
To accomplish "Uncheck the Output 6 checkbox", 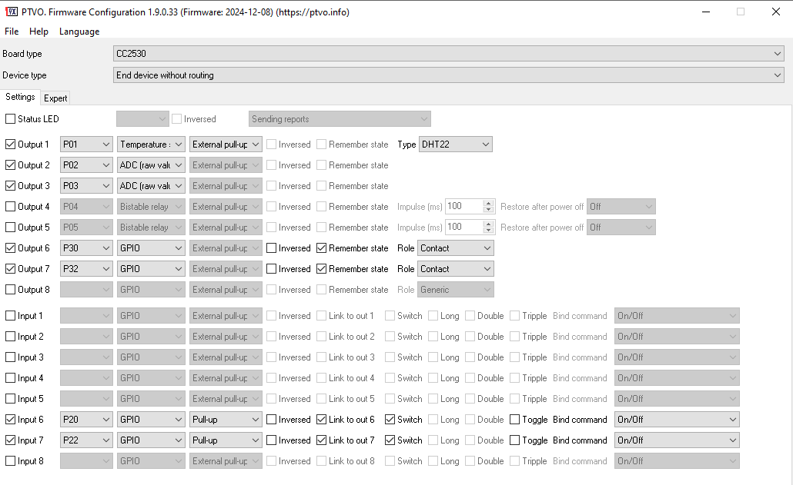I will (x=10, y=247).
